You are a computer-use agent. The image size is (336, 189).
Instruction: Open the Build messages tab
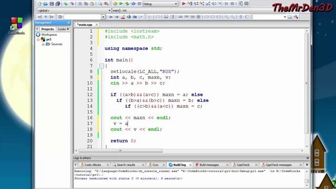[209, 165]
